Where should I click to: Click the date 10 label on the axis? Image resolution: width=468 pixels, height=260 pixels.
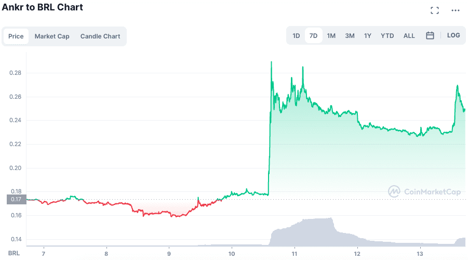click(231, 254)
